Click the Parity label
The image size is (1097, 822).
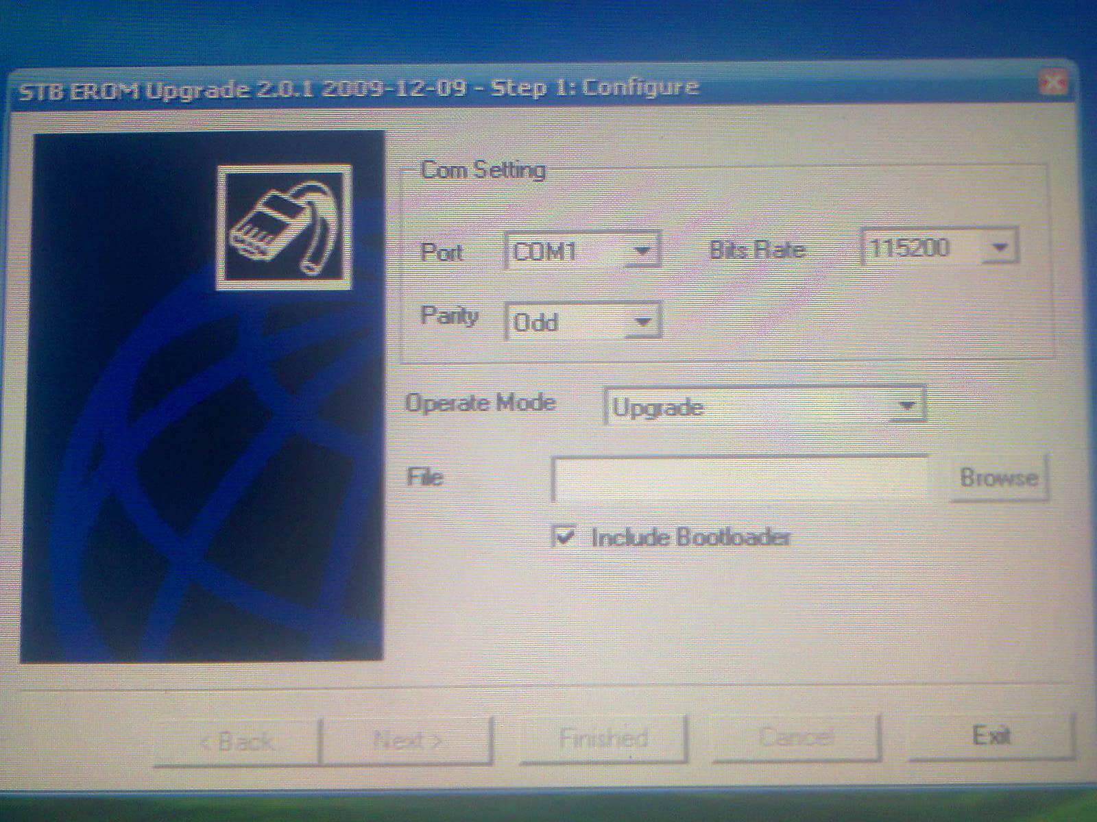(x=449, y=315)
